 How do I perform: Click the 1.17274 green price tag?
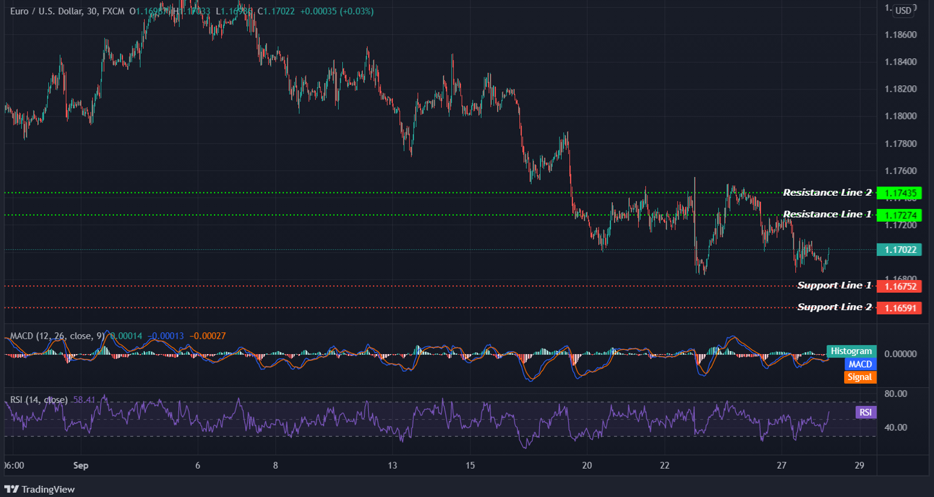pos(899,215)
